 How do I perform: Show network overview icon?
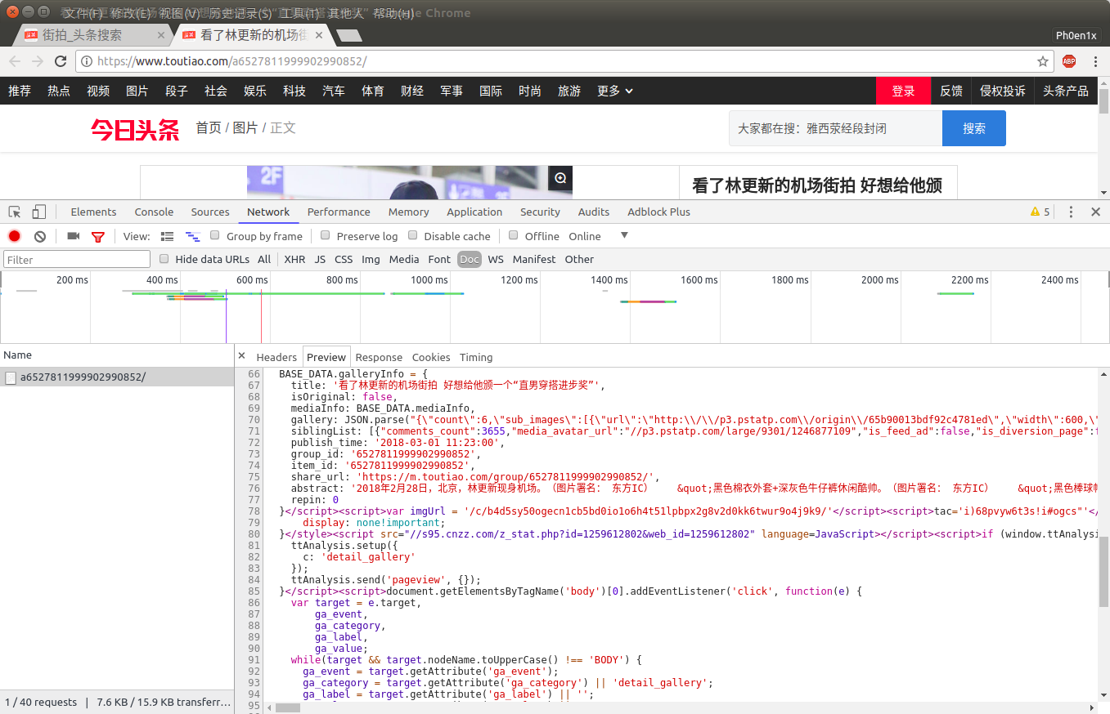[x=193, y=236]
